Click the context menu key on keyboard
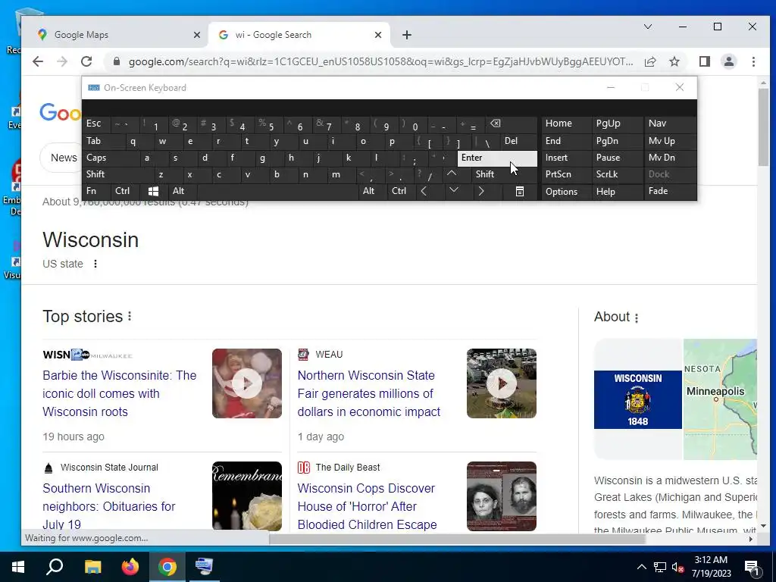This screenshot has height=582, width=776. (x=519, y=192)
